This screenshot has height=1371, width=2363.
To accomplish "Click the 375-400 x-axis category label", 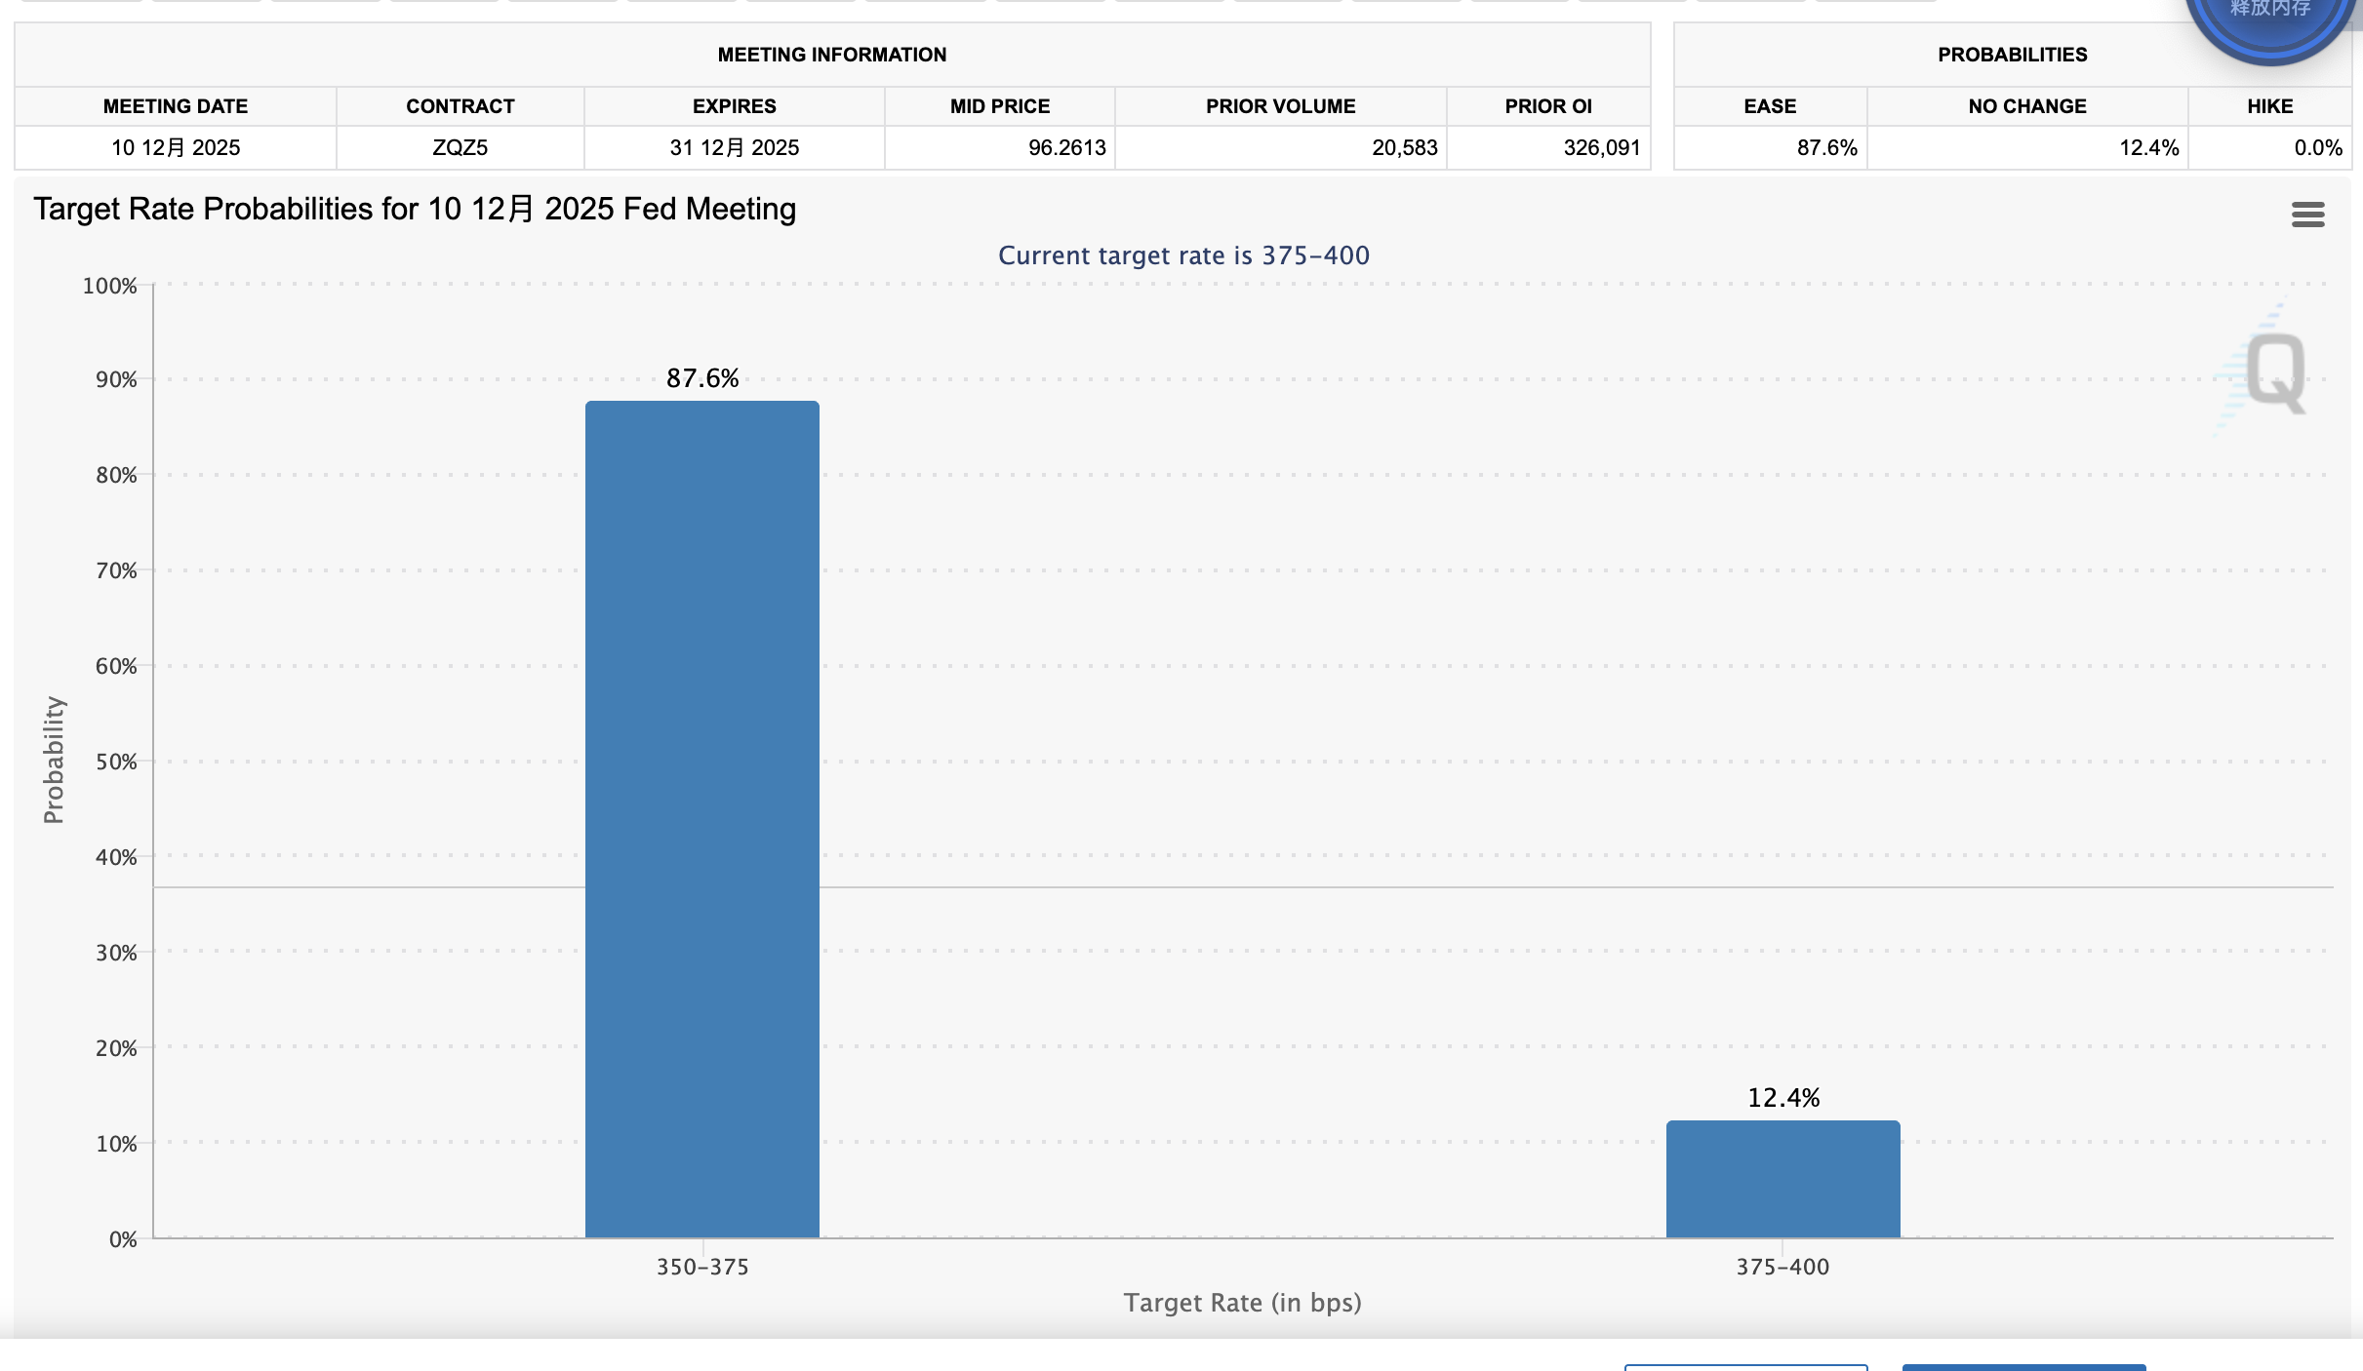I will coord(1782,1267).
